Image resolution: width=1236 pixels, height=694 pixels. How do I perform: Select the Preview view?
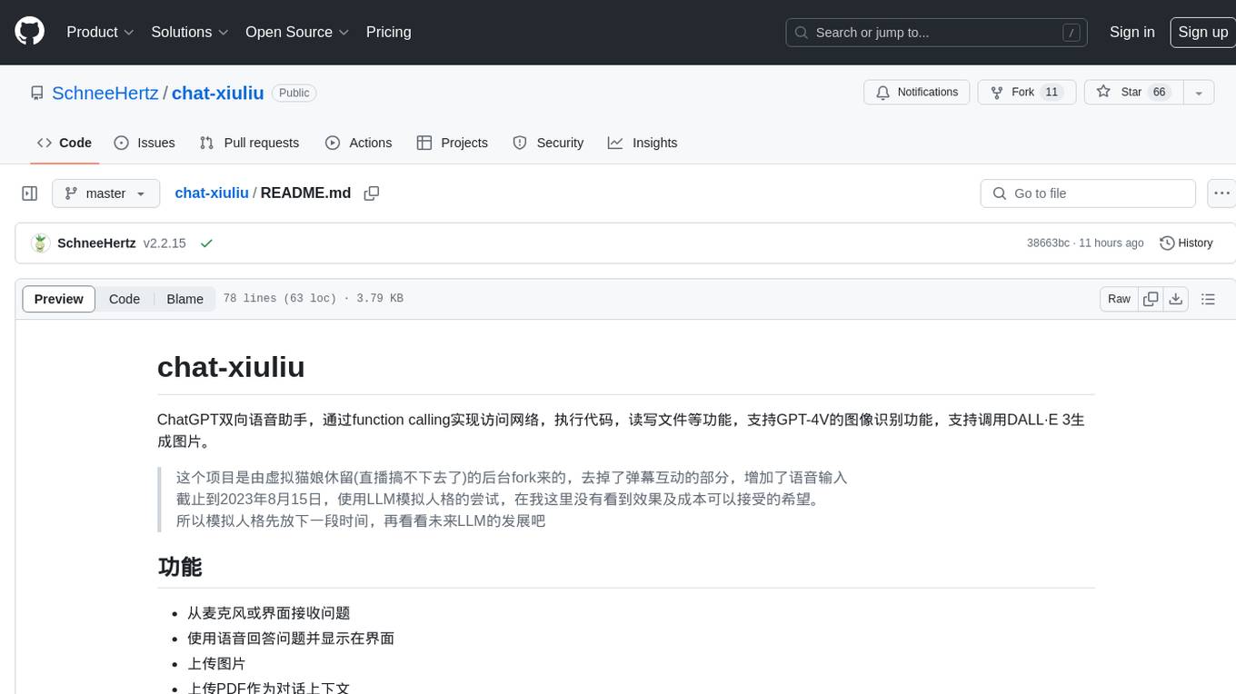(x=58, y=299)
